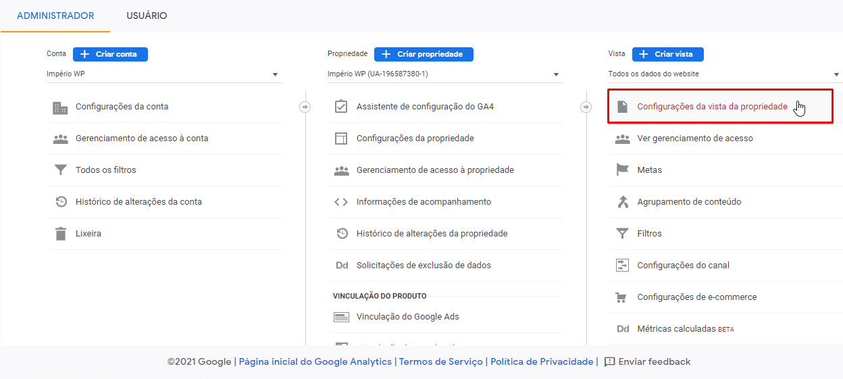Click the arrow circle between Conta and Propriedade columns
843x379 pixels.
(x=305, y=107)
